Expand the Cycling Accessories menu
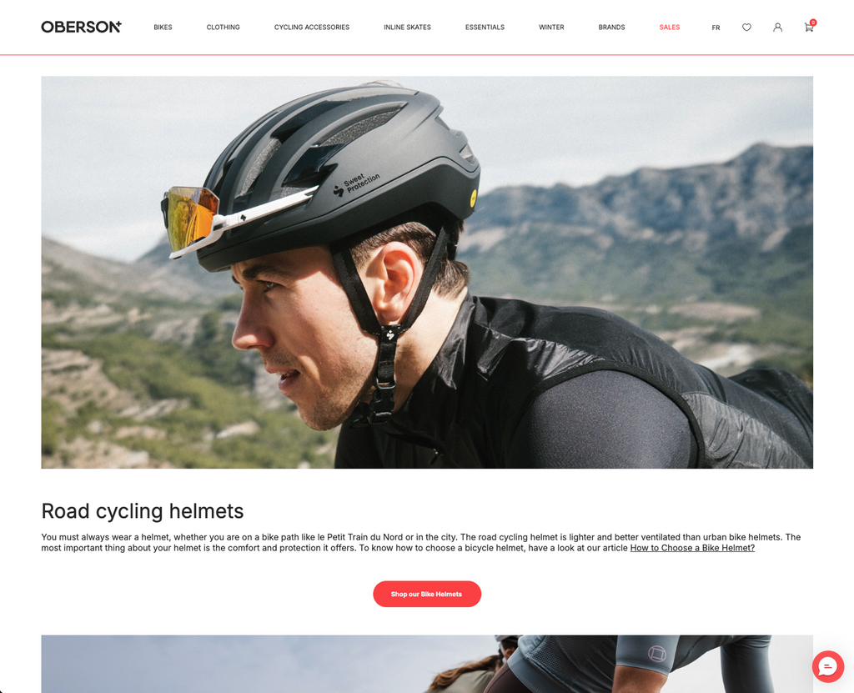This screenshot has width=854, height=693. 312,28
